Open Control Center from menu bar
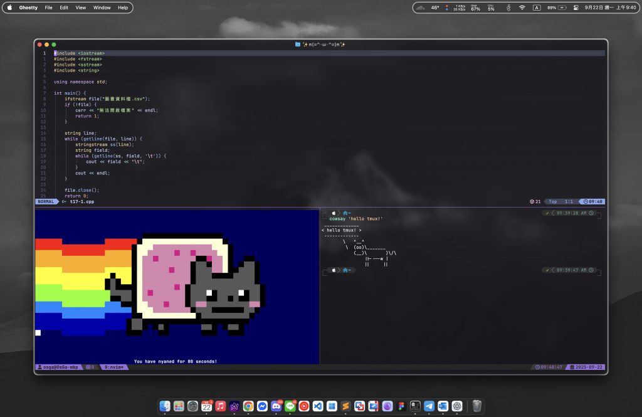 pyautogui.click(x=576, y=8)
